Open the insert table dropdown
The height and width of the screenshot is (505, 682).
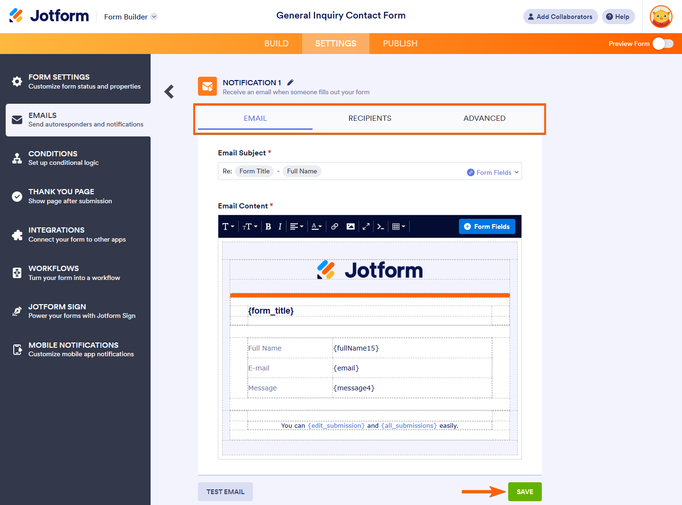[x=399, y=226]
